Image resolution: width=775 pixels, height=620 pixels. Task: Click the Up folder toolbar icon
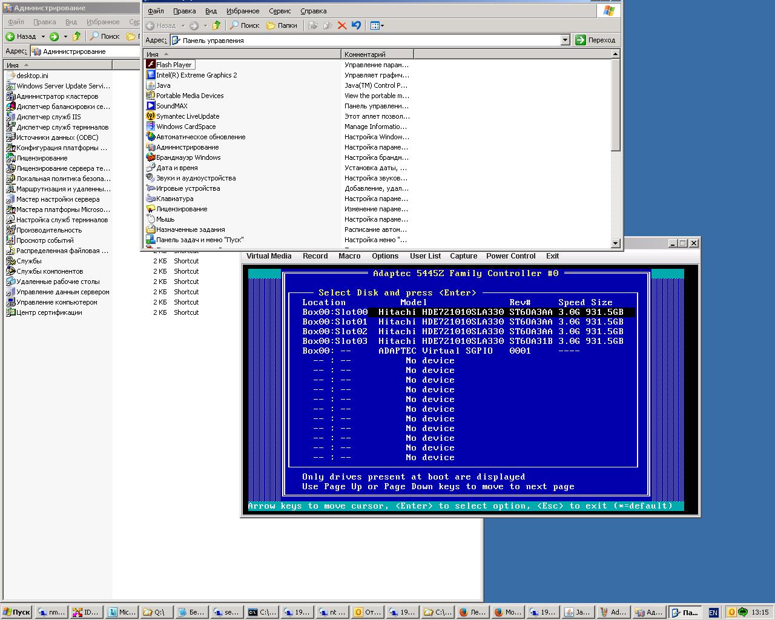click(216, 25)
